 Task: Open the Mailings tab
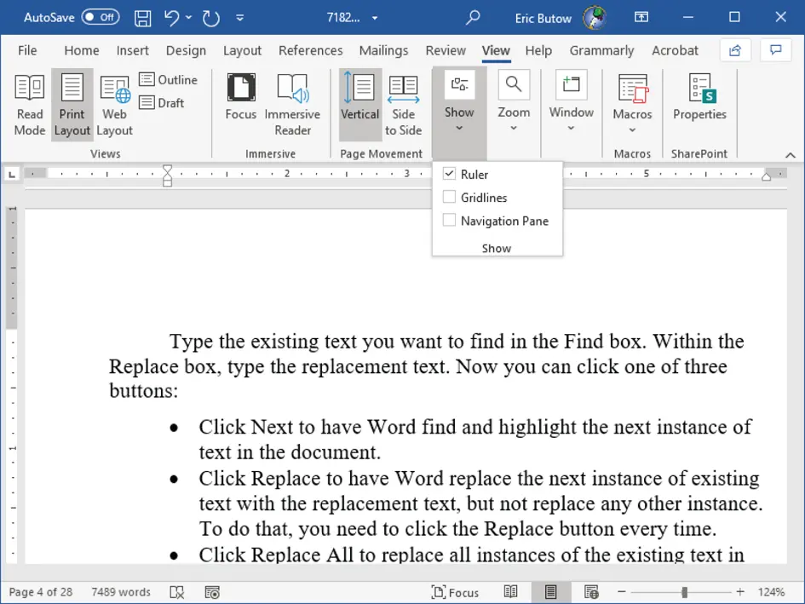[383, 50]
